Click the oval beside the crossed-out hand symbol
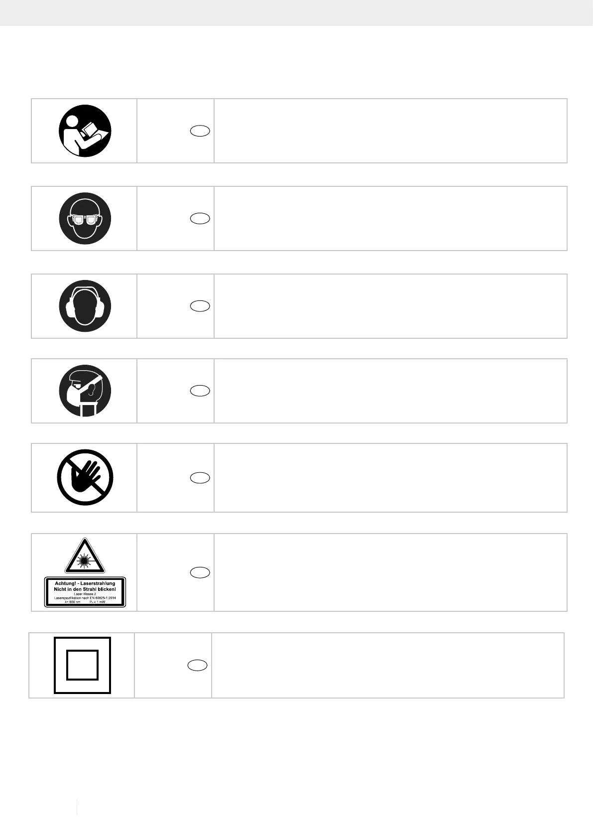The width and height of the screenshot is (593, 839). point(200,478)
